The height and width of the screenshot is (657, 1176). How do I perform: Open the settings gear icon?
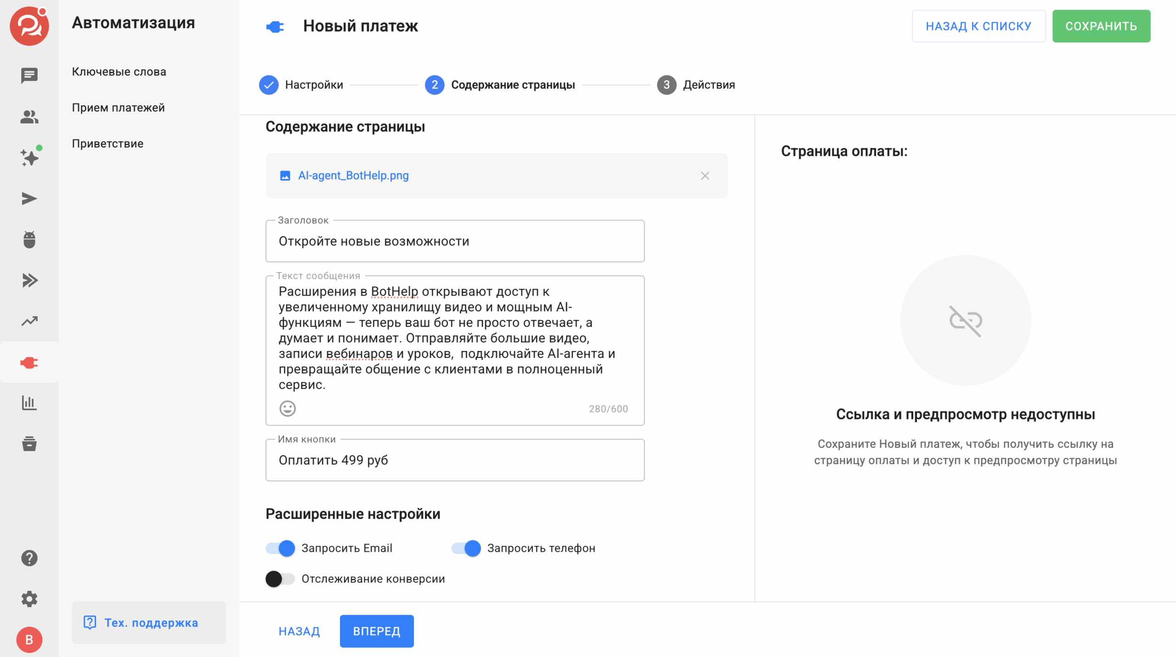[x=29, y=599]
